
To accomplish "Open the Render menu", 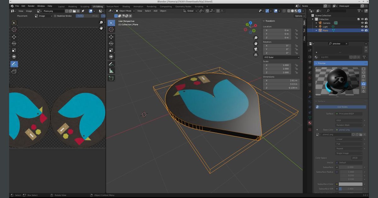I will tap(31, 6).
